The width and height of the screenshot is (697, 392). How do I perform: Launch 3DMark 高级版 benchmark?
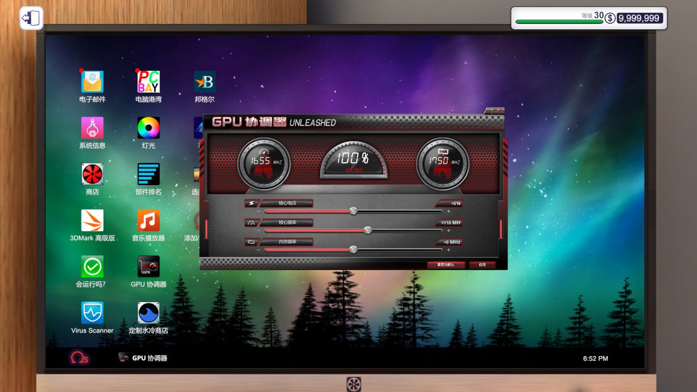(x=92, y=220)
